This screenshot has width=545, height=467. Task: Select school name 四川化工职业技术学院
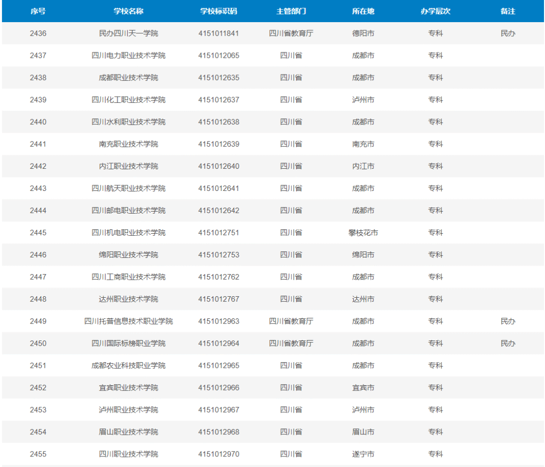click(x=128, y=100)
